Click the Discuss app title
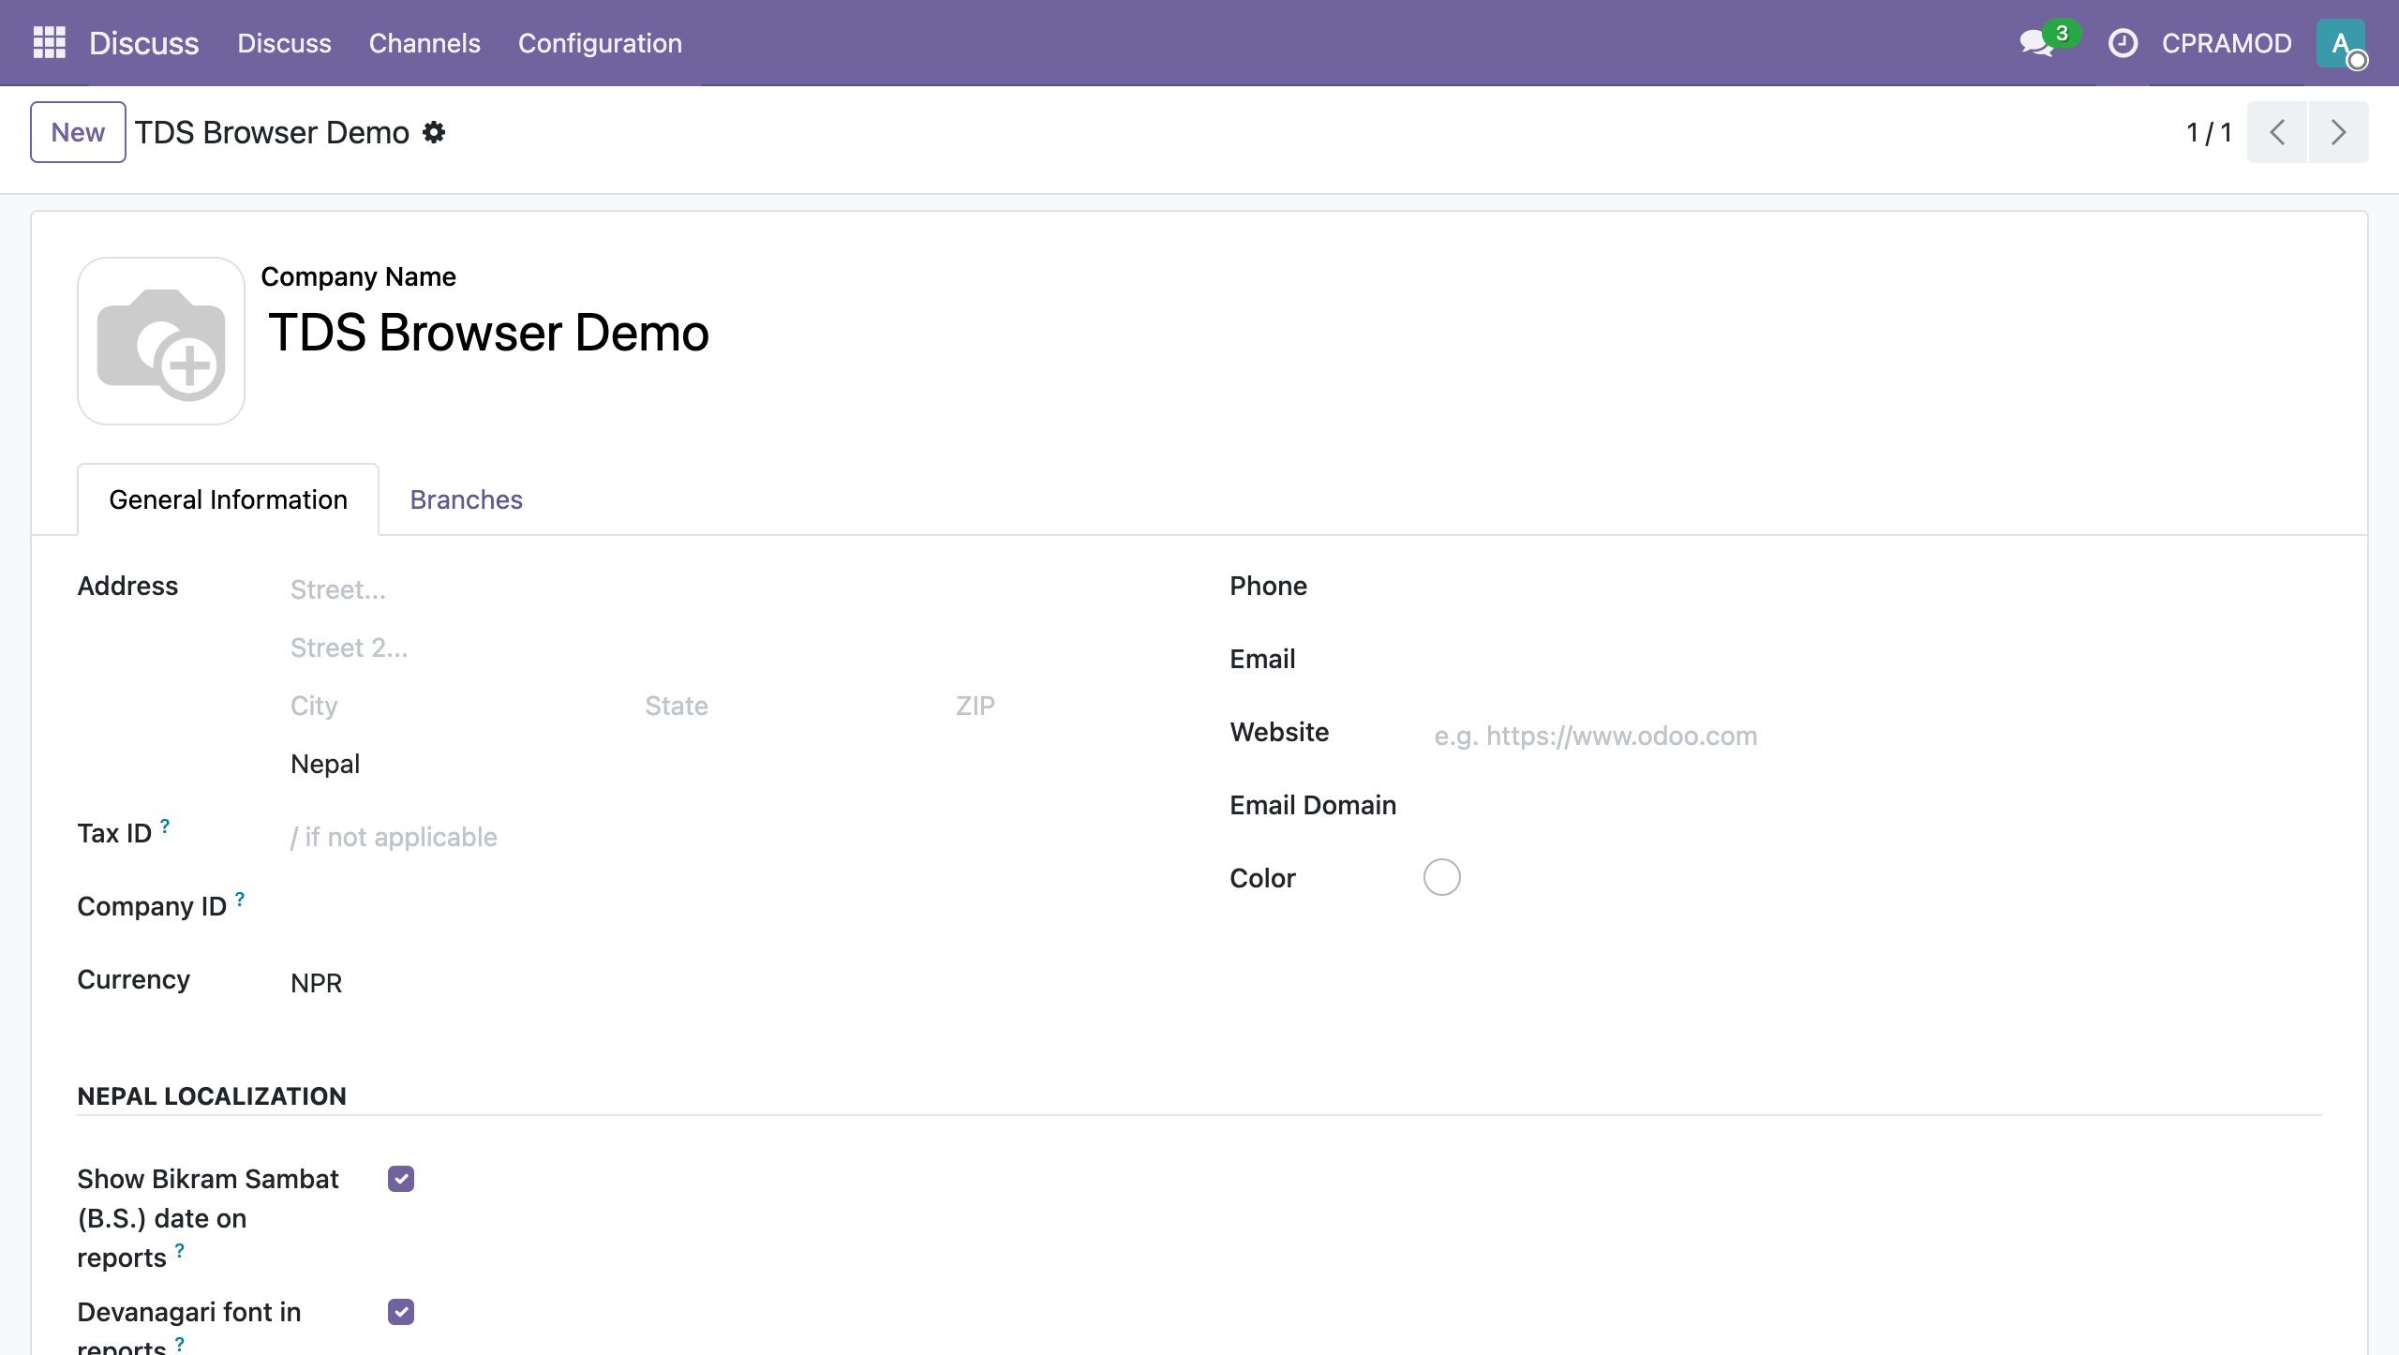The height and width of the screenshot is (1355, 2399). (143, 43)
